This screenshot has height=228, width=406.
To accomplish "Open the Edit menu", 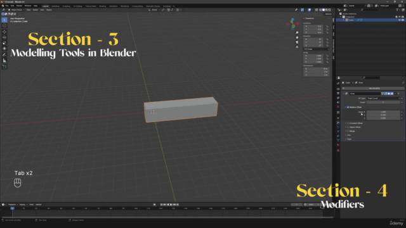I will pyautogui.click(x=12, y=6).
